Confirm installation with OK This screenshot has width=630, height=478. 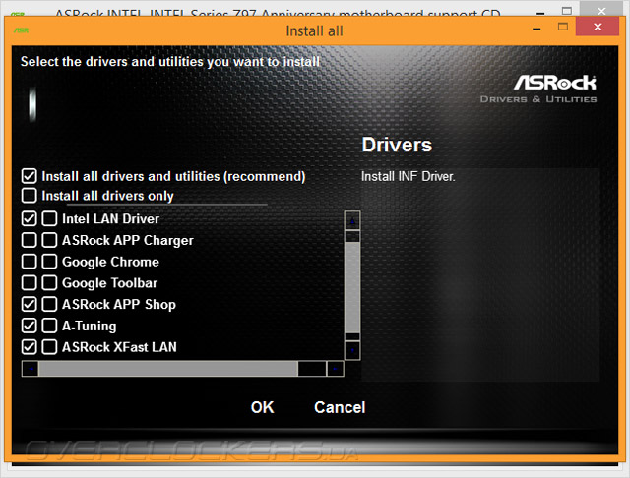point(263,407)
